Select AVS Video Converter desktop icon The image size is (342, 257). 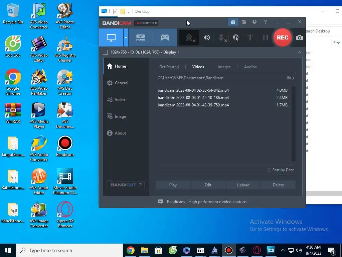point(39,16)
